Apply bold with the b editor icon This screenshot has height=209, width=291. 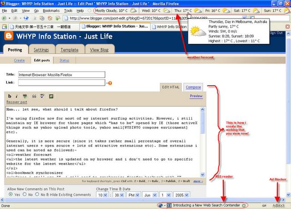point(10,96)
